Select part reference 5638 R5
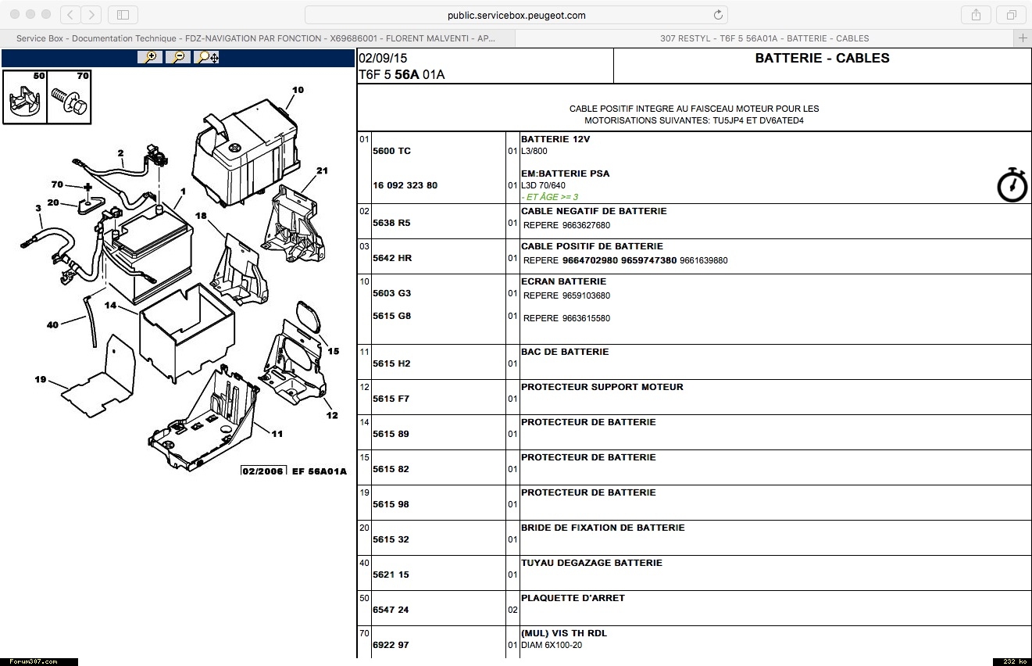1032x666 pixels. pos(392,223)
